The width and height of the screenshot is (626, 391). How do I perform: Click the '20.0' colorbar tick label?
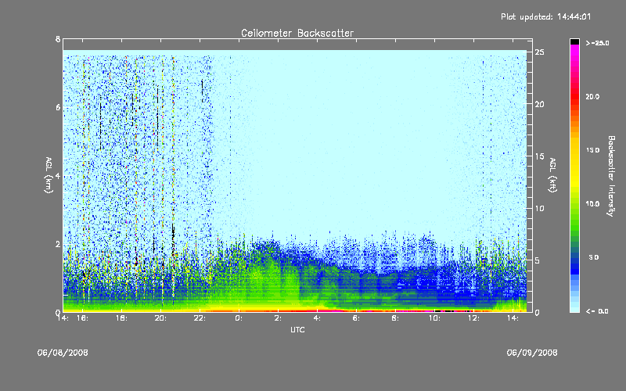pyautogui.click(x=592, y=96)
